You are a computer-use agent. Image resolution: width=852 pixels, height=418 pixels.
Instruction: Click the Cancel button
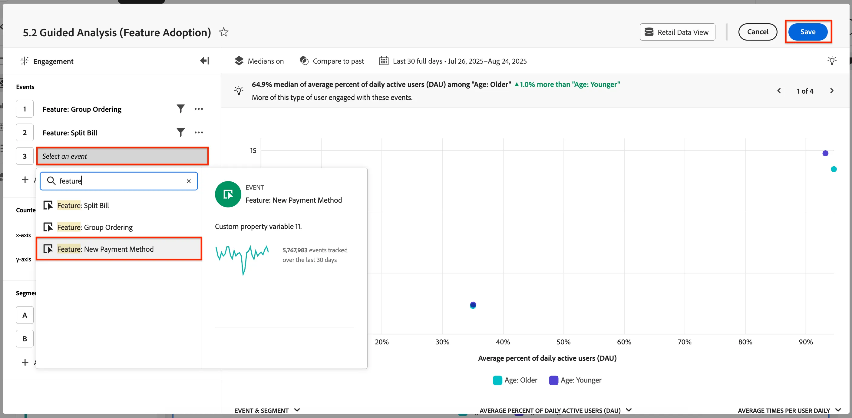point(758,32)
